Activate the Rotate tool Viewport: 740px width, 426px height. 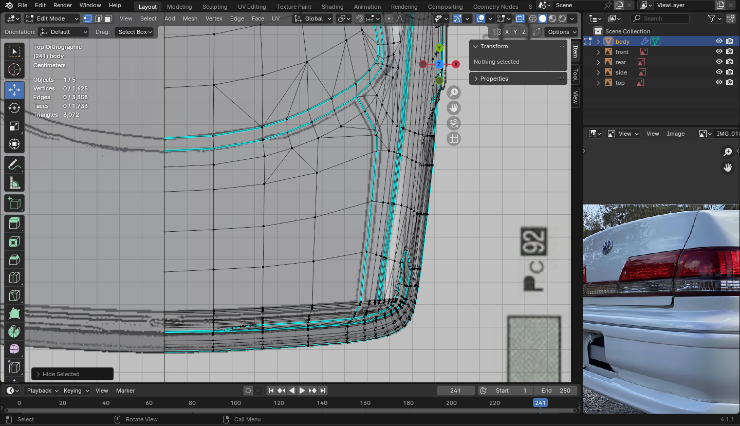(14, 108)
